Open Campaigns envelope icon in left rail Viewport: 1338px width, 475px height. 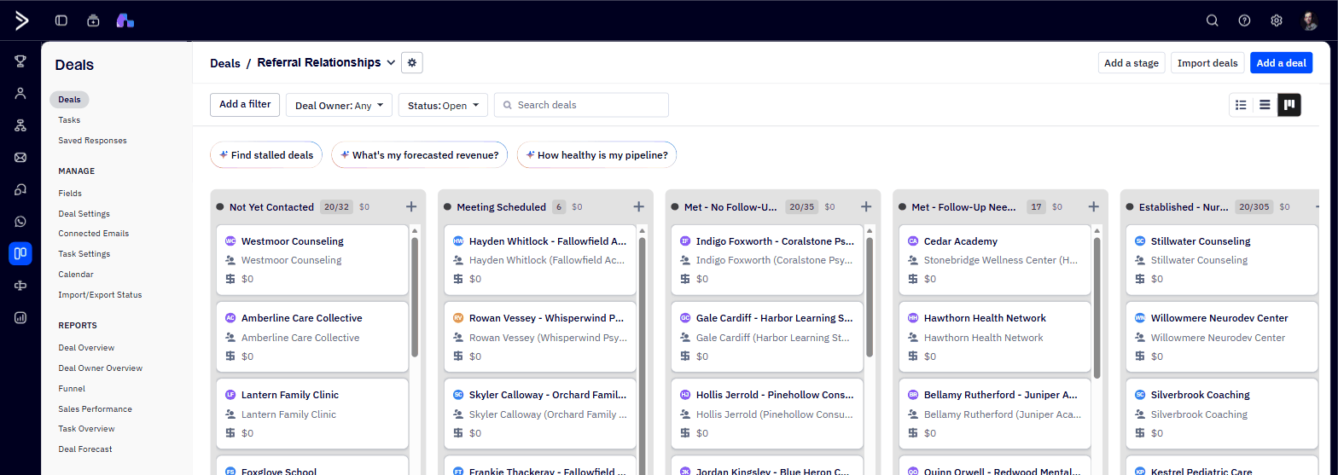20,157
